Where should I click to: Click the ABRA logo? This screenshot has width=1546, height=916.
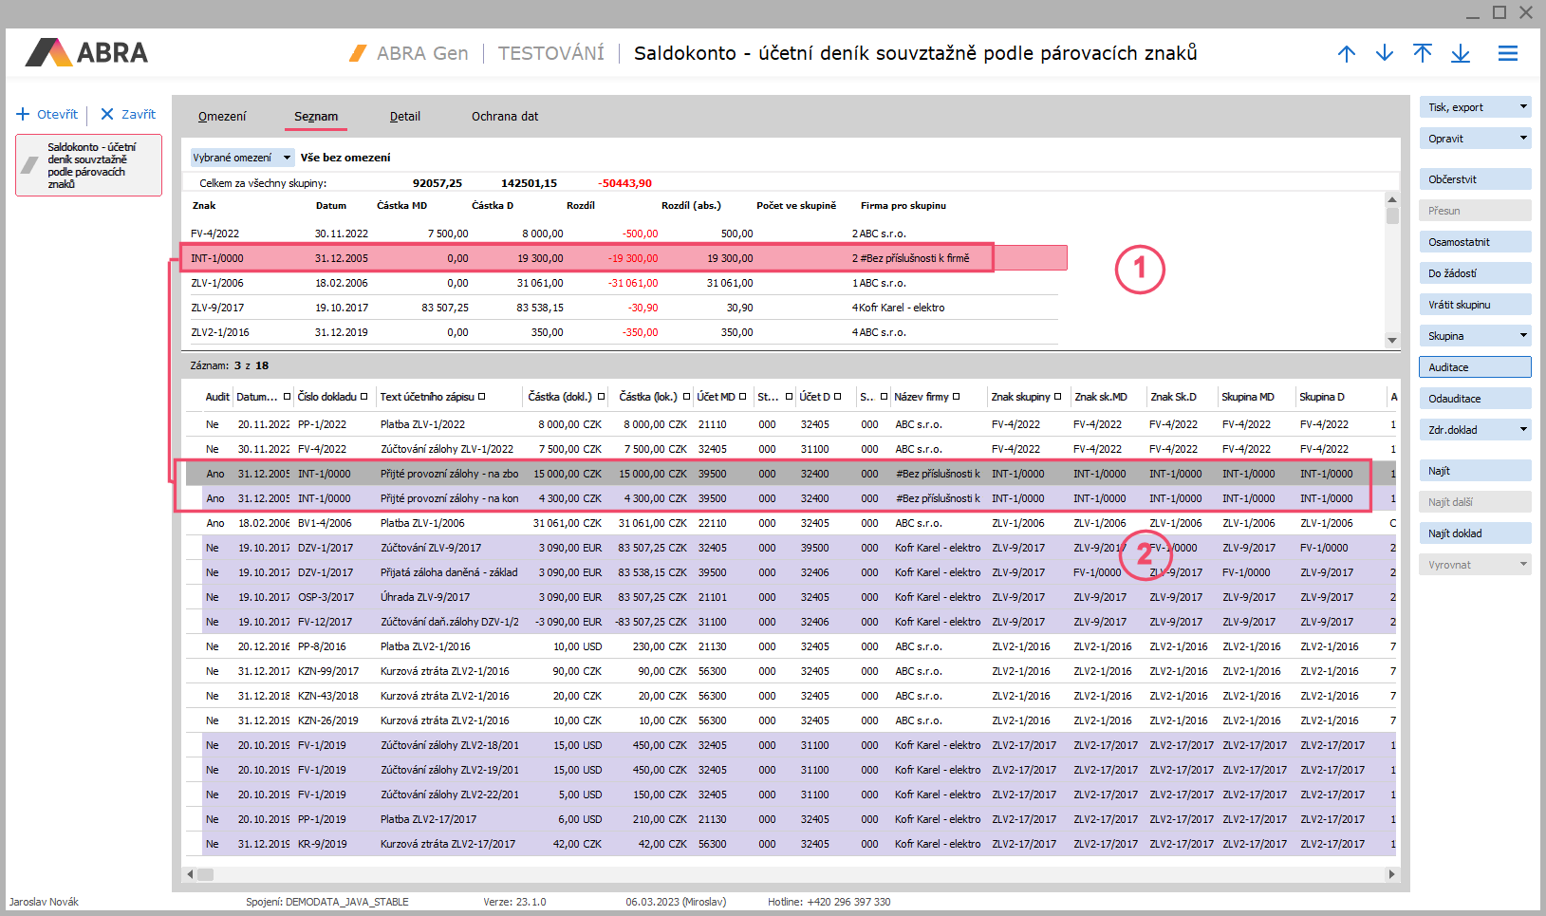point(86,52)
